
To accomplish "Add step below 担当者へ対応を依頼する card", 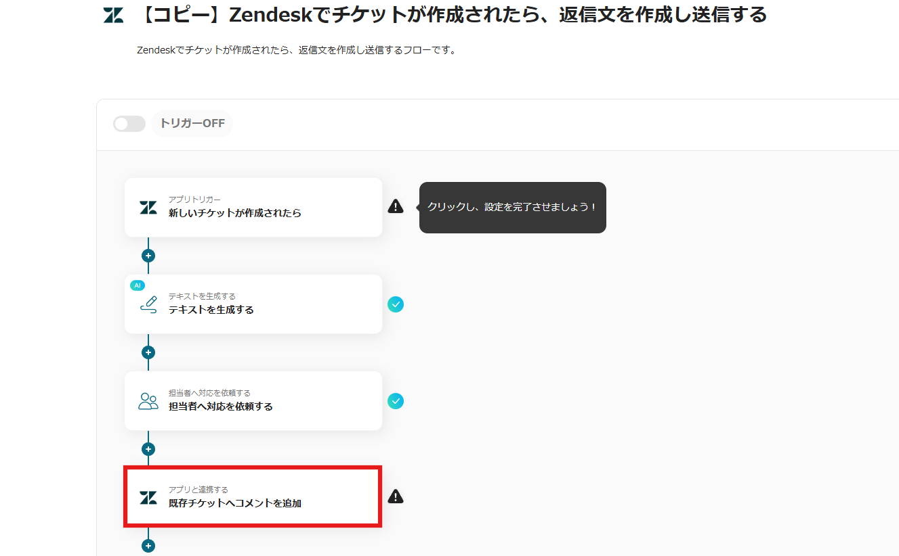I will [148, 449].
